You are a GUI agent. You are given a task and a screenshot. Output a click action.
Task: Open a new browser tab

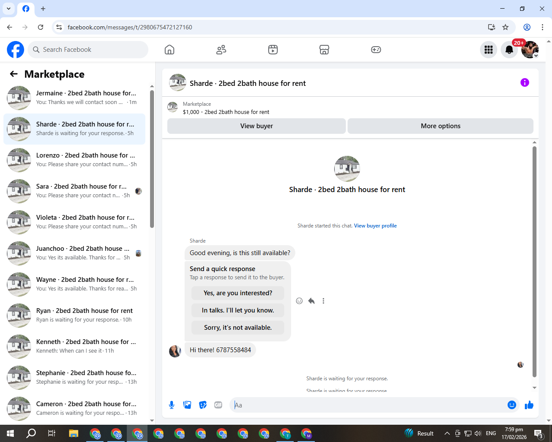tap(43, 9)
